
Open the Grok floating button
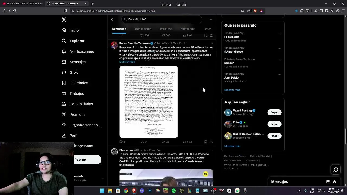click(336, 170)
